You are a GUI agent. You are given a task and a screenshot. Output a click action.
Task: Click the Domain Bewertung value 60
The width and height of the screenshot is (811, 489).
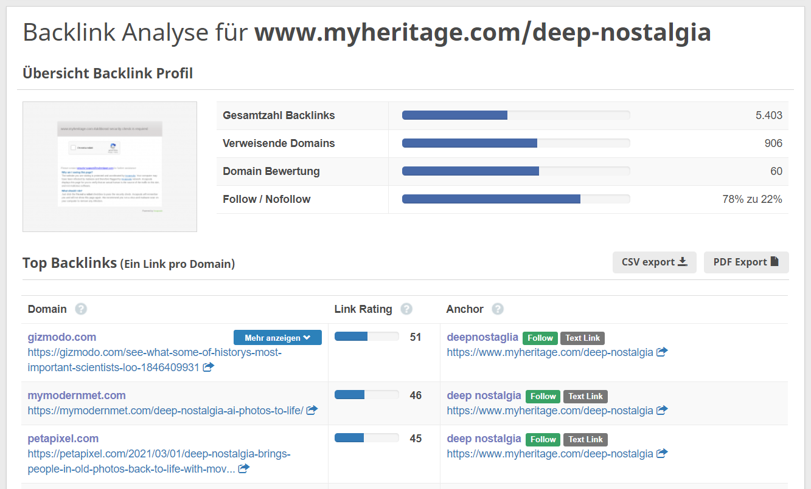pos(776,171)
